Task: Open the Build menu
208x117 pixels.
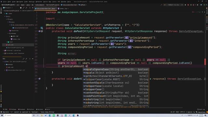Action: point(45,2)
